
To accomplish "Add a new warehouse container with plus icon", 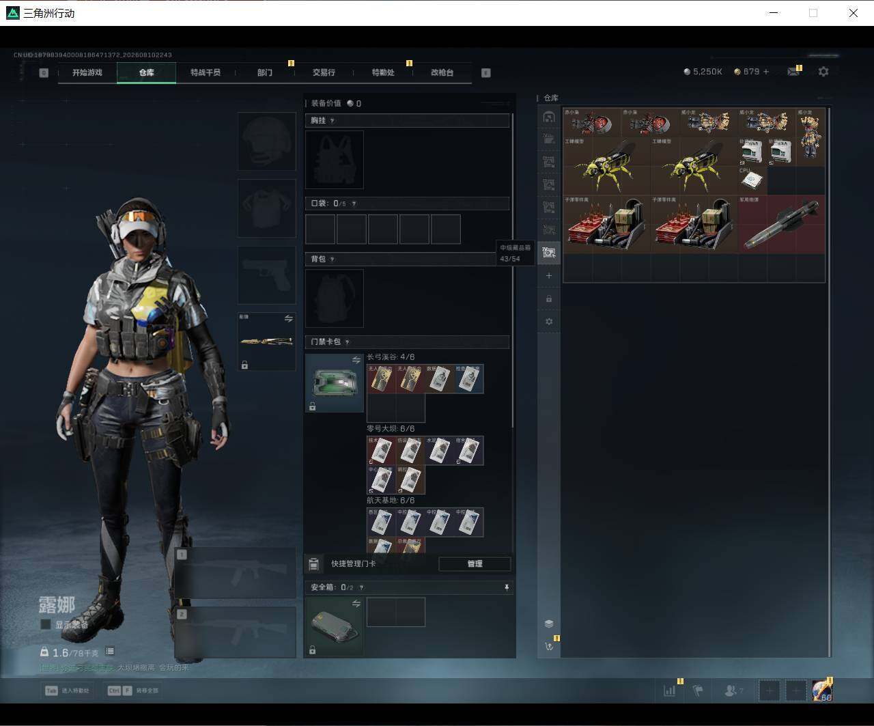I will (x=549, y=276).
